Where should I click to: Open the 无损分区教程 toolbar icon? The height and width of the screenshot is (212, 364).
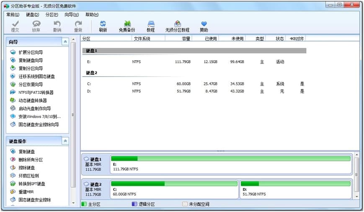(178, 24)
